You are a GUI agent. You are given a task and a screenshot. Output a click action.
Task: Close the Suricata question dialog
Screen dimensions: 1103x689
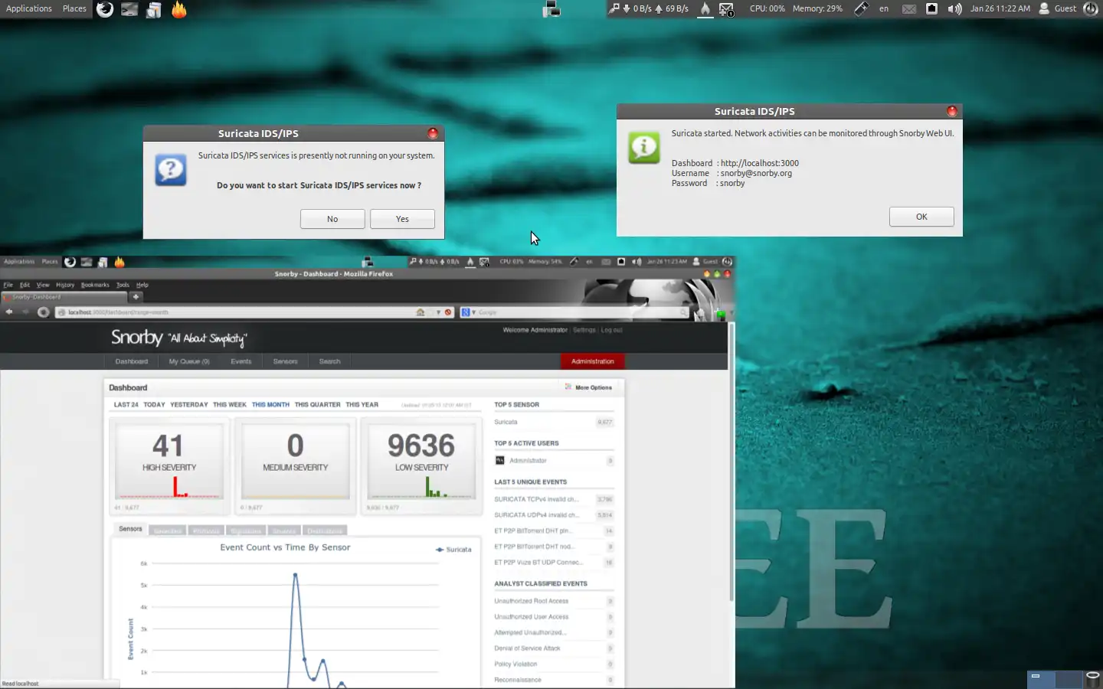click(x=433, y=133)
